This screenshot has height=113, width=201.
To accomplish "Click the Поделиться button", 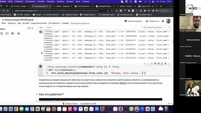I will [152, 21].
